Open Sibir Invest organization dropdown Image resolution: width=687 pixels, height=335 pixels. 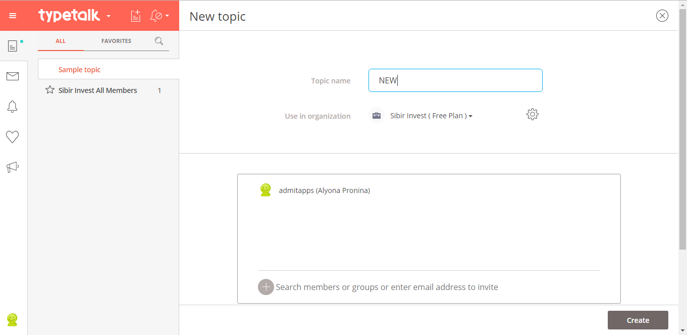[431, 116]
